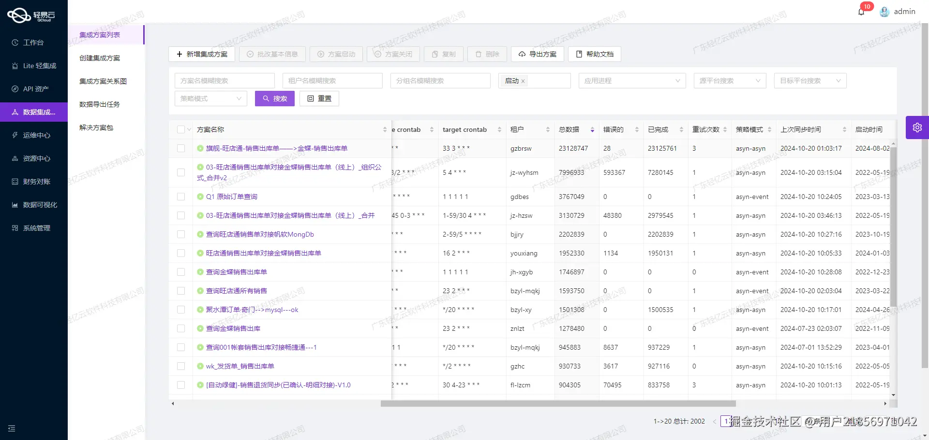Screen dimensions: 929x440
Task: Click 导出方案 button
Action: [538, 54]
